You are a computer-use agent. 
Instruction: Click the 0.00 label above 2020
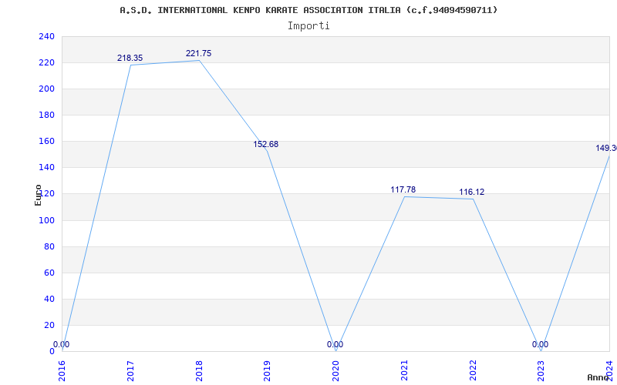335,344
